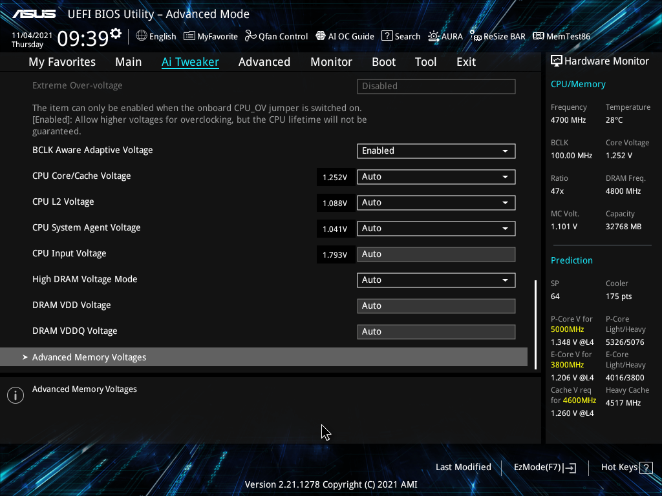Click the SP value 64

coord(555,296)
